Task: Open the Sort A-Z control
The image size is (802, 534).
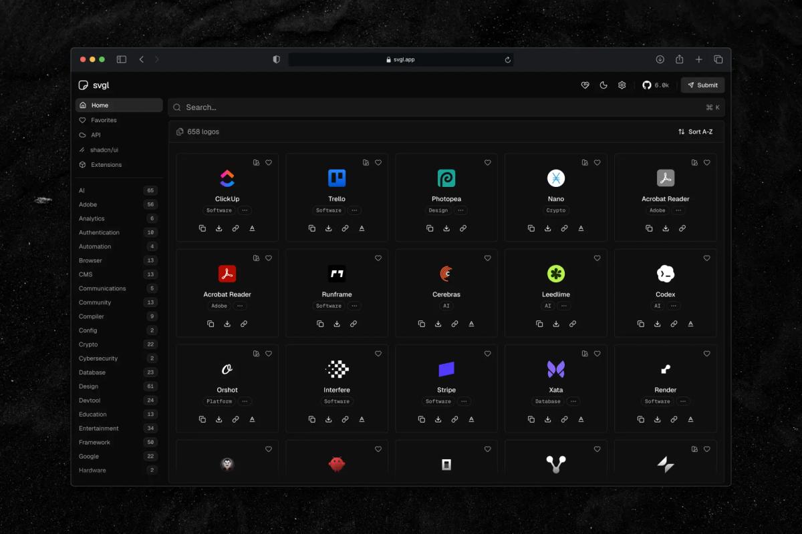Action: [x=695, y=131]
